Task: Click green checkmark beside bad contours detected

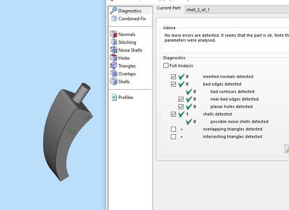Action: [x=189, y=91]
